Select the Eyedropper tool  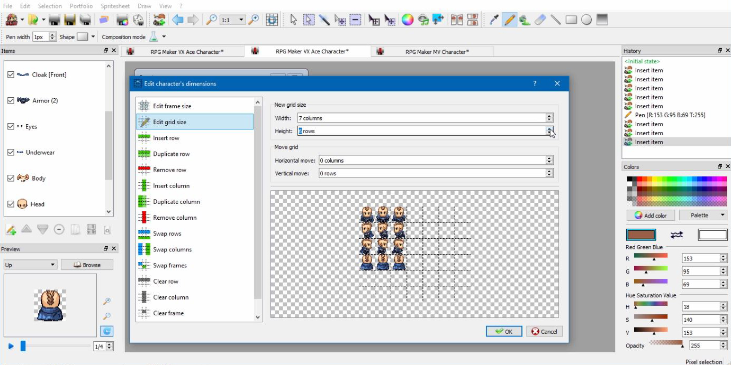click(x=494, y=20)
